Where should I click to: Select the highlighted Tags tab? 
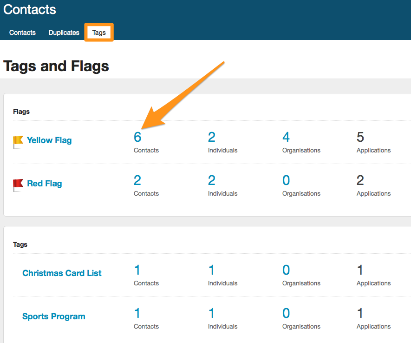click(99, 33)
